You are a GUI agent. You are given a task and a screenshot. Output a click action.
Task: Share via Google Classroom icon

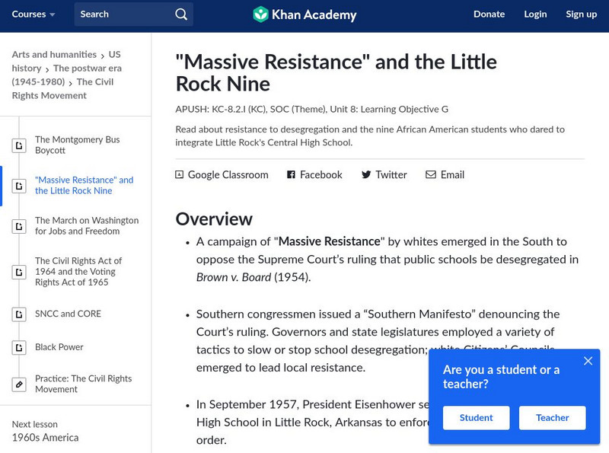pos(180,174)
